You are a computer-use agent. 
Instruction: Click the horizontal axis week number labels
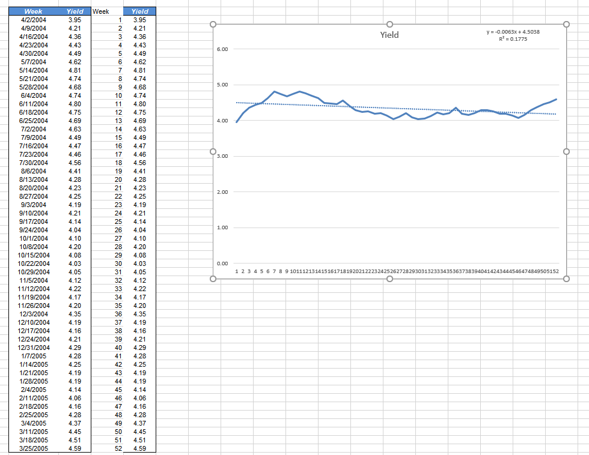[x=397, y=271]
